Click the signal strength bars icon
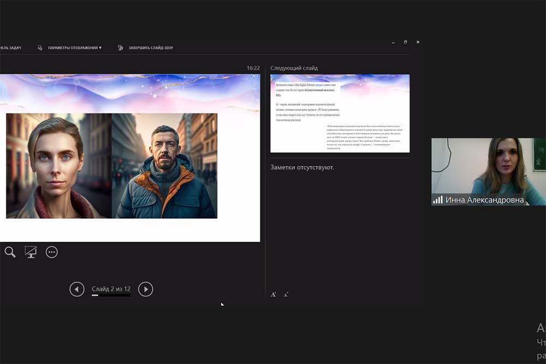 coord(438,200)
